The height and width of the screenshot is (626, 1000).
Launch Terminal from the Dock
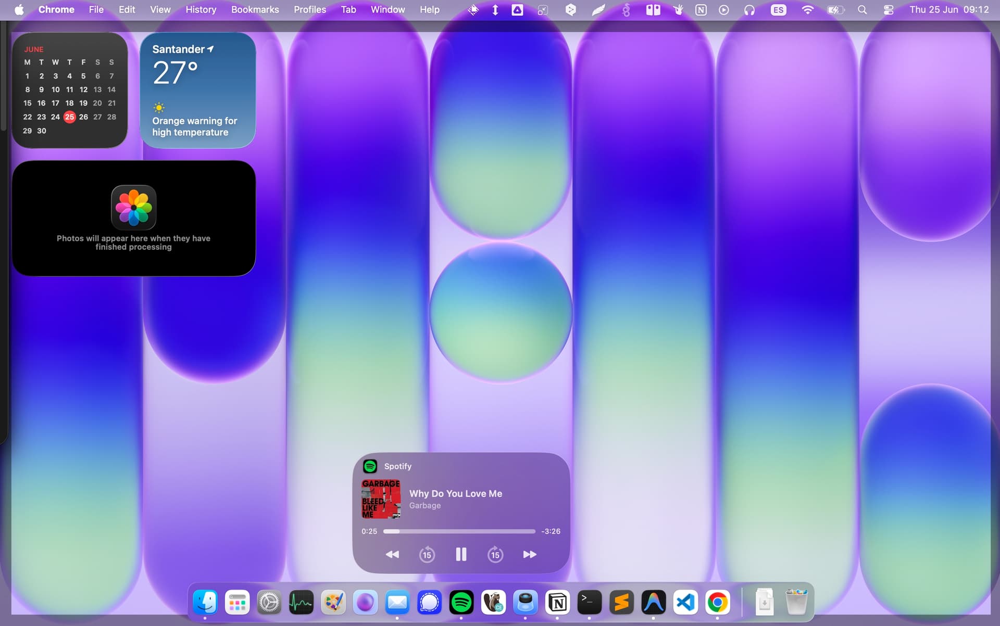coord(590,603)
